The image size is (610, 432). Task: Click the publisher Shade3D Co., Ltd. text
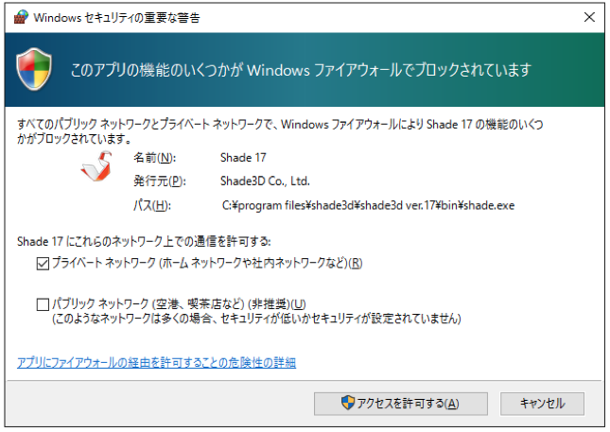[x=265, y=181]
